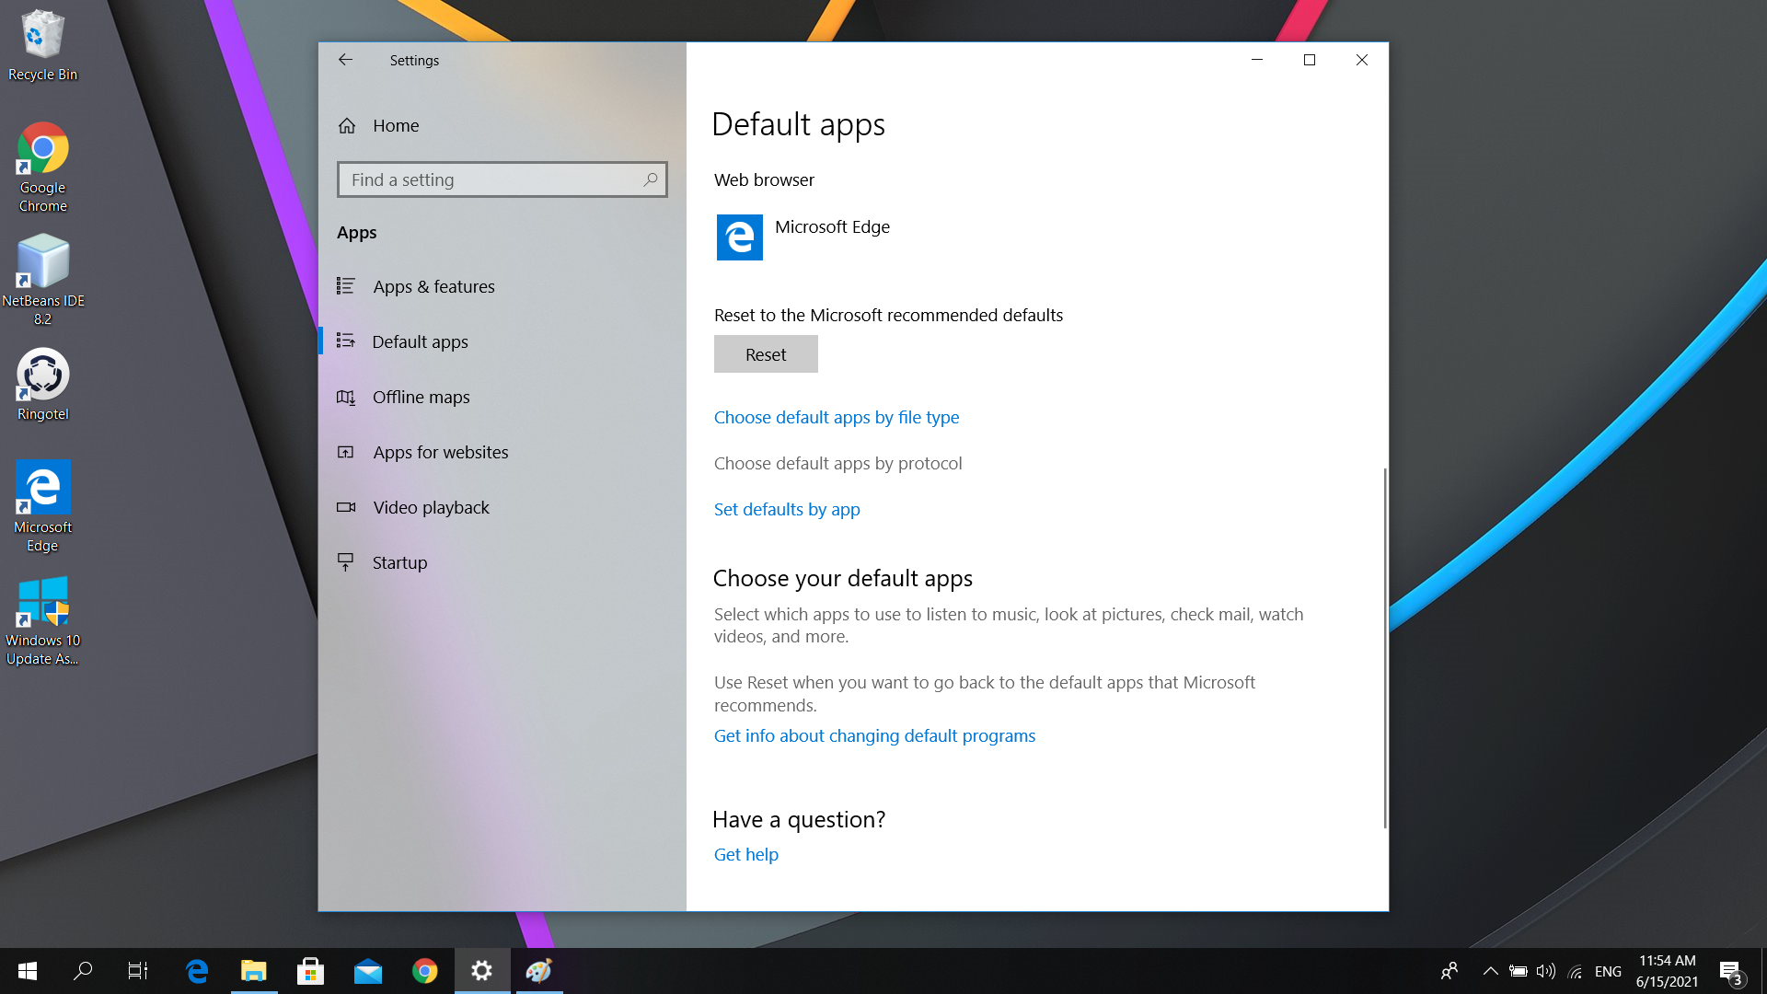Open Mail from the taskbar

click(368, 971)
